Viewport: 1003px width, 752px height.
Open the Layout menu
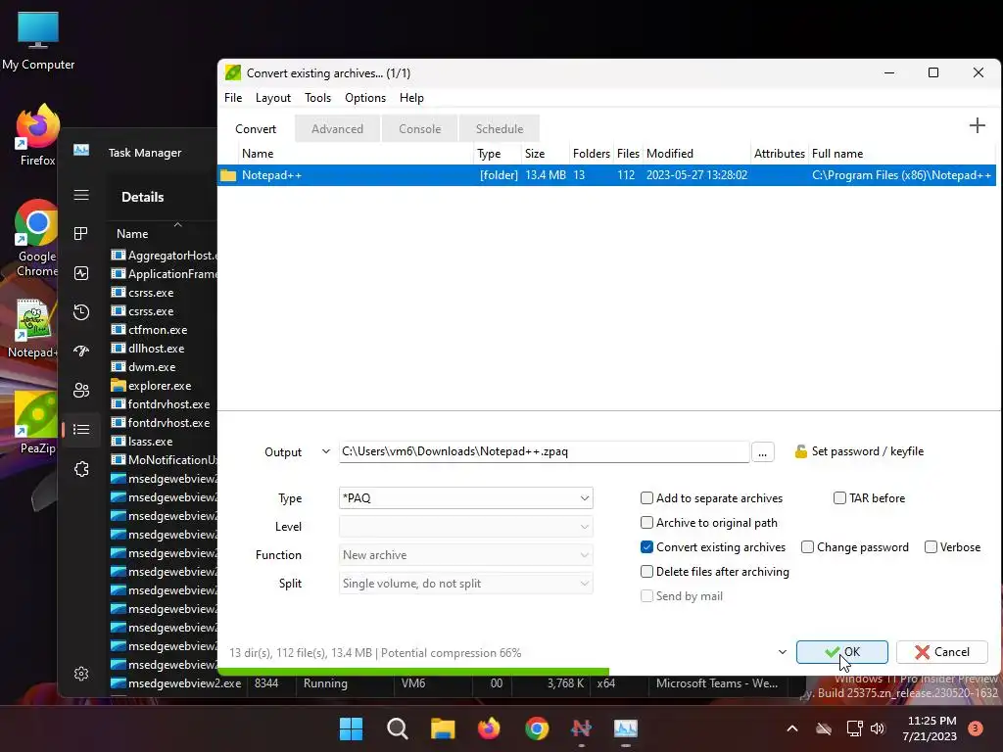pos(273,98)
